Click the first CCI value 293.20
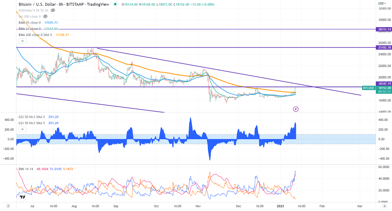 [53, 117]
